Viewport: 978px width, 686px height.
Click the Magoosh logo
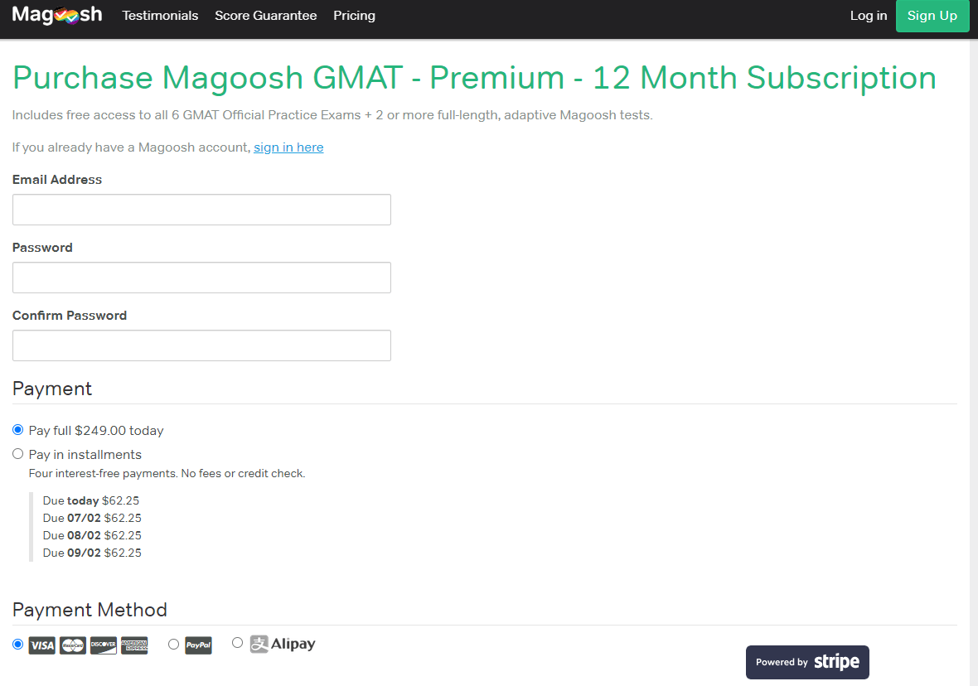pyautogui.click(x=56, y=14)
